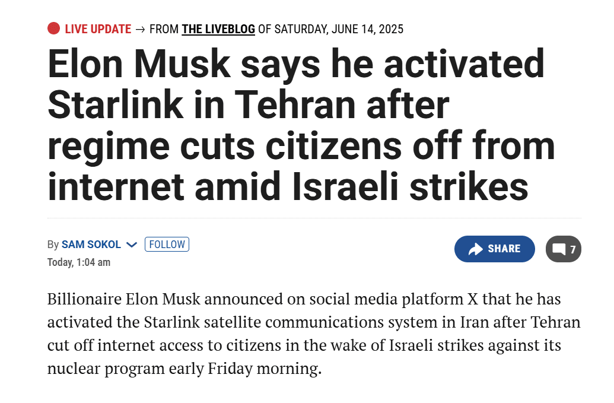
Task: Click the dotted divider below the headline
Action: (x=314, y=218)
